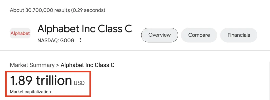Click the Market capitalization caption
The image size is (270, 100).
(x=30, y=92)
